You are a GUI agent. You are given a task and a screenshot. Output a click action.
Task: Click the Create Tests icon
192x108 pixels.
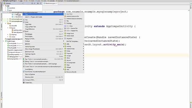(24, 67)
